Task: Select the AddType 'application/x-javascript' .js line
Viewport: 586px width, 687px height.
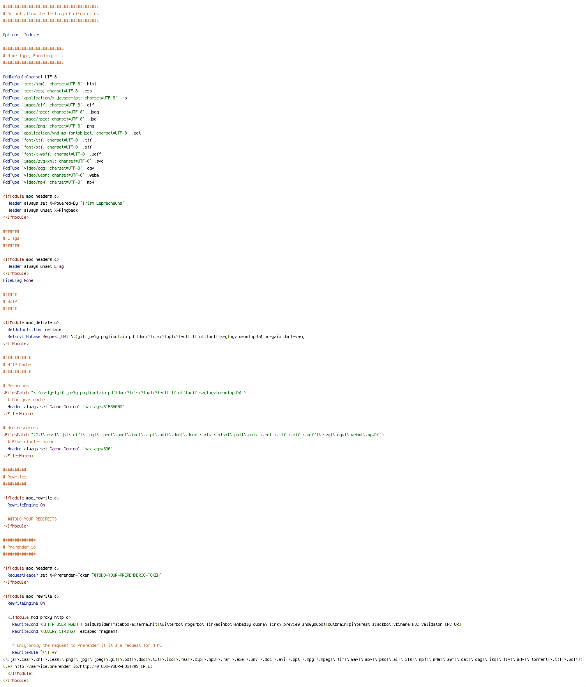Action: pyautogui.click(x=65, y=98)
